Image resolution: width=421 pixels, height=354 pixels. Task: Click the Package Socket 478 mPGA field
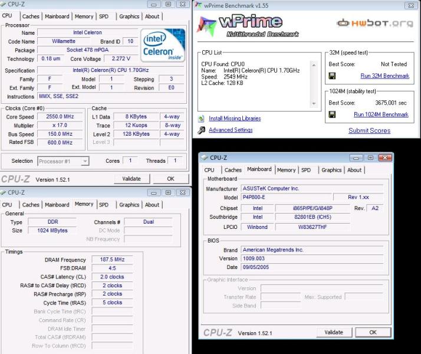pos(87,50)
